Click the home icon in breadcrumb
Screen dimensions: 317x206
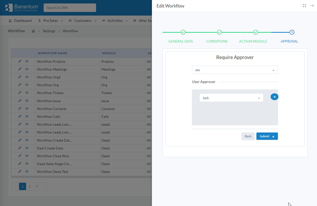tap(33, 31)
